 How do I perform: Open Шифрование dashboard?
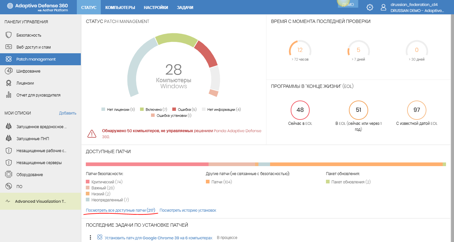click(40, 71)
